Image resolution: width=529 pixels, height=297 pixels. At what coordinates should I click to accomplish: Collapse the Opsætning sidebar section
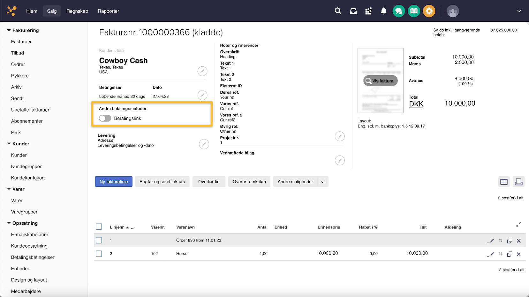point(9,223)
